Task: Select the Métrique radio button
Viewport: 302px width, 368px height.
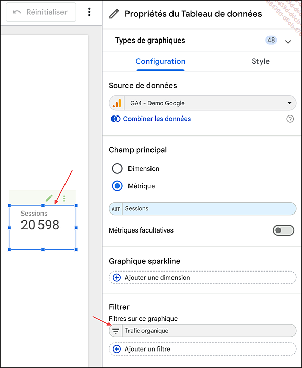Action: [117, 186]
